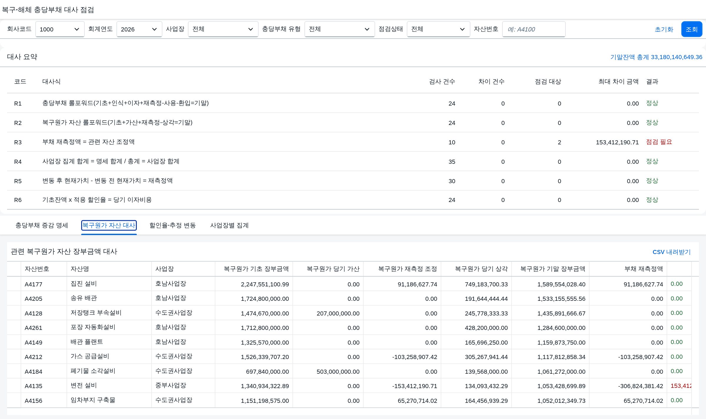Viewport: 706px width, 419px height.
Task: Click the 초기화 reset link
Action: point(664,29)
